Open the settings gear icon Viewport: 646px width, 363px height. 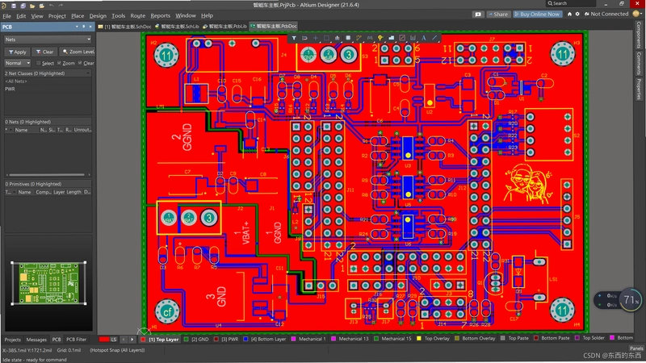coord(577,14)
